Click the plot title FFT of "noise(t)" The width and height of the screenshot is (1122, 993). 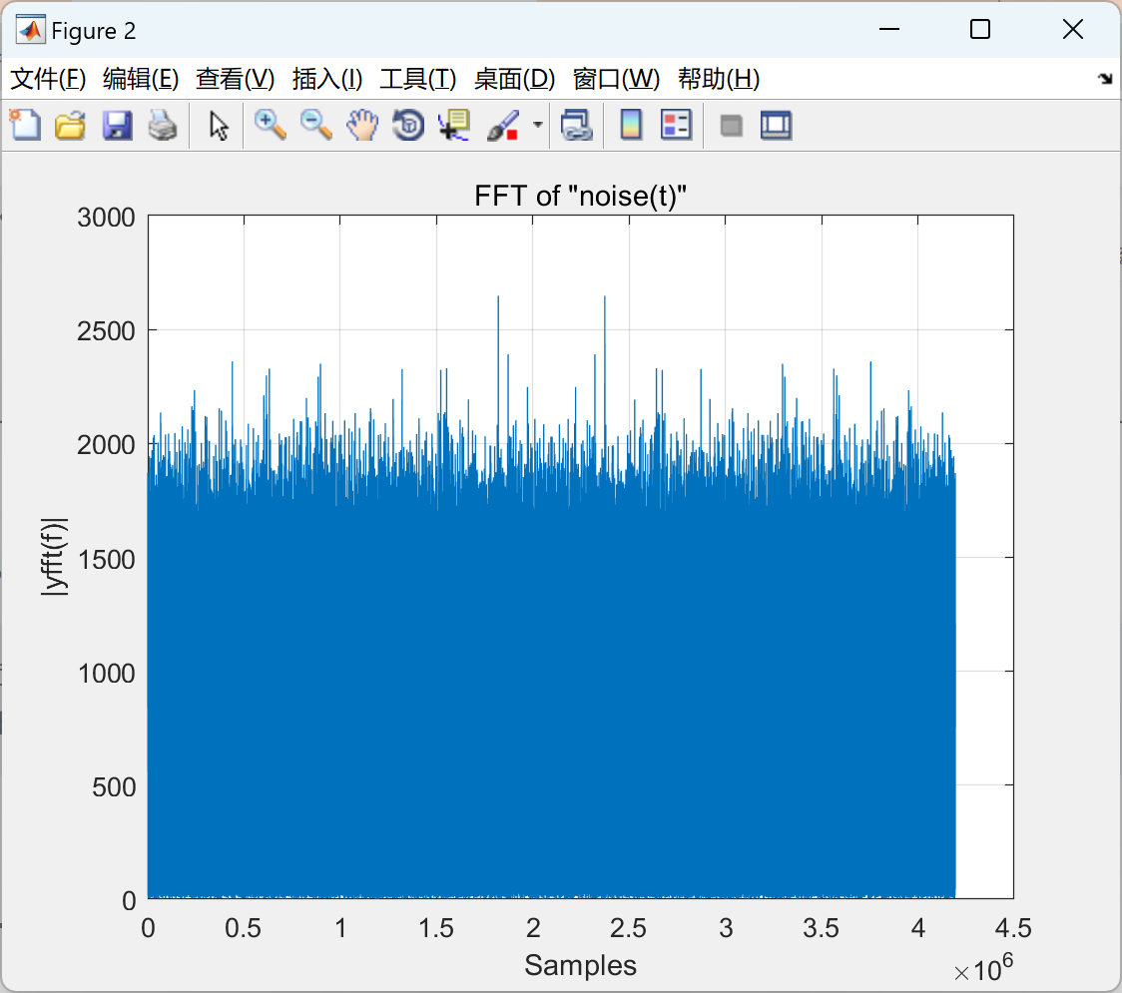coord(580,196)
